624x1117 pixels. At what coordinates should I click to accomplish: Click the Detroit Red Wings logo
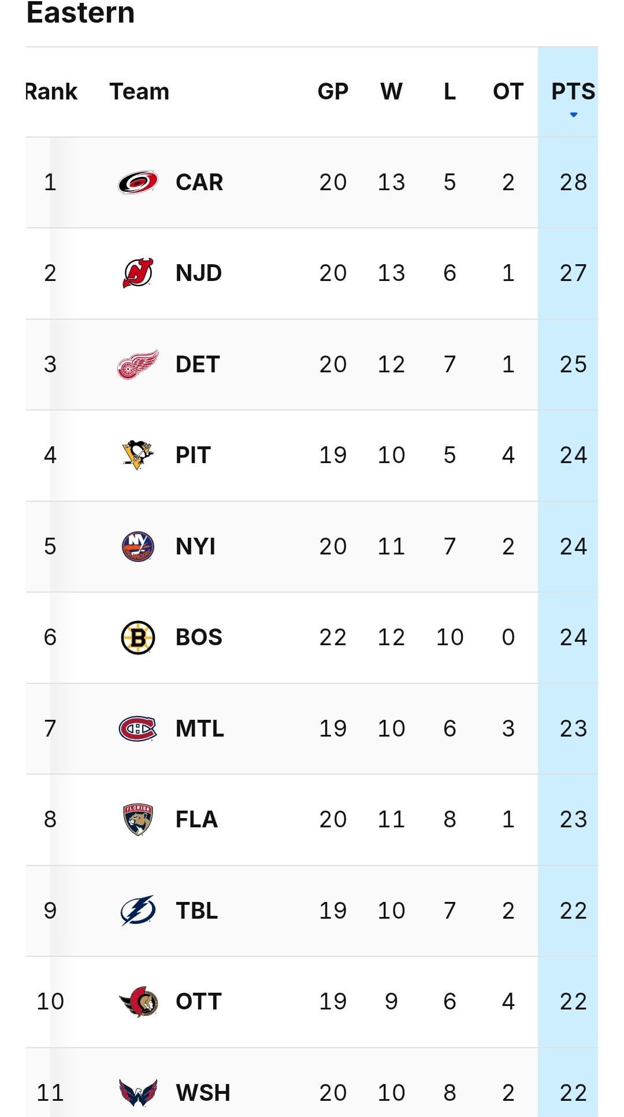(x=138, y=364)
